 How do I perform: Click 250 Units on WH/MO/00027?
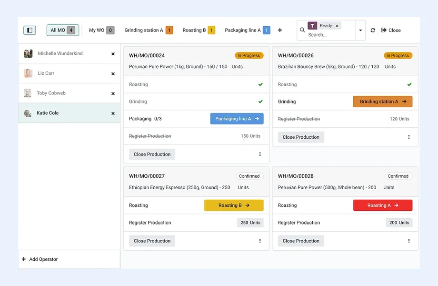[x=250, y=223]
